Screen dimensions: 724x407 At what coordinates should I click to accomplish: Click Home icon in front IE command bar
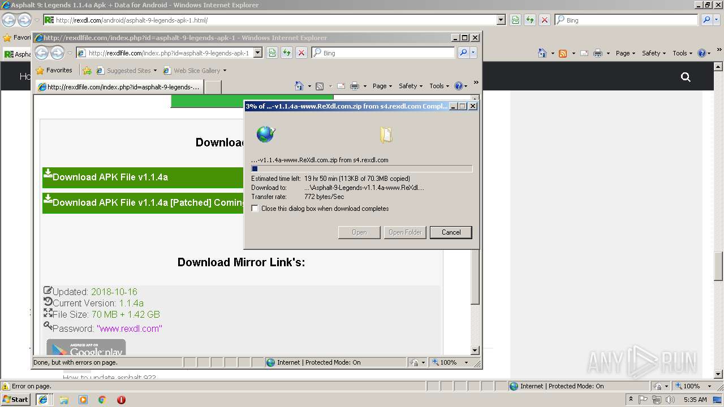(299, 86)
